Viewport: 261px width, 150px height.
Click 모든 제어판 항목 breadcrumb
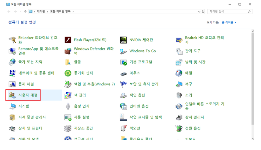[60, 11]
